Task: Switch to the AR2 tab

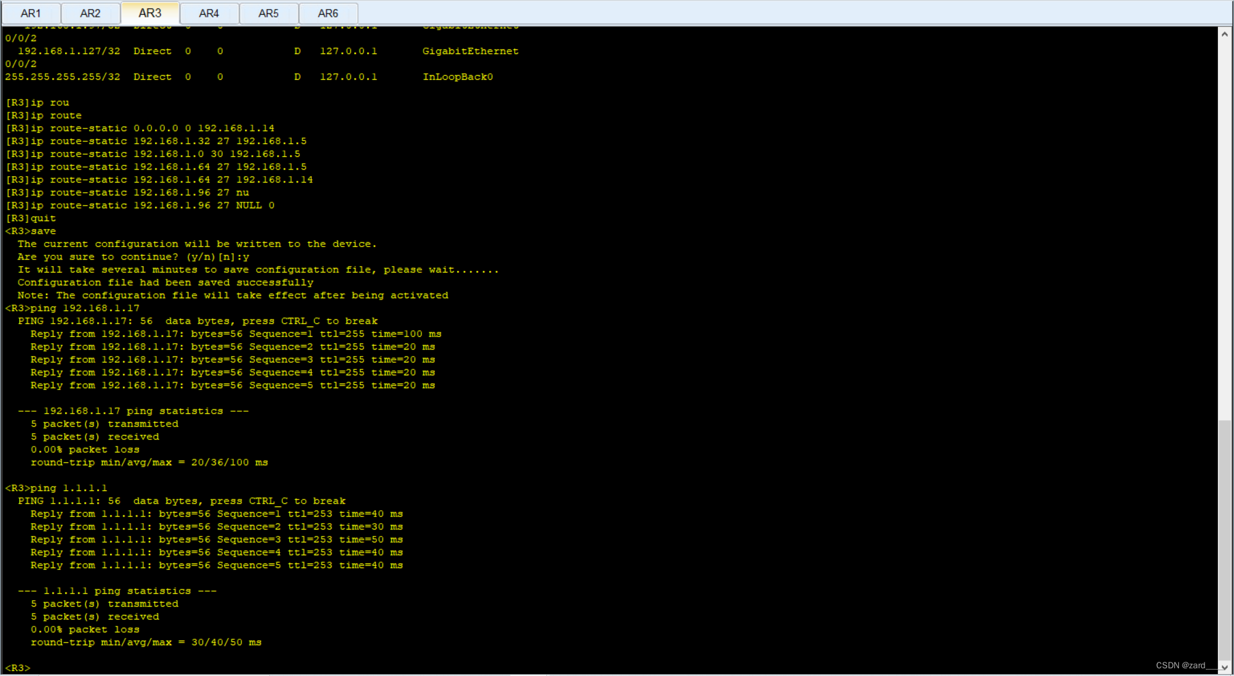Action: 90,13
